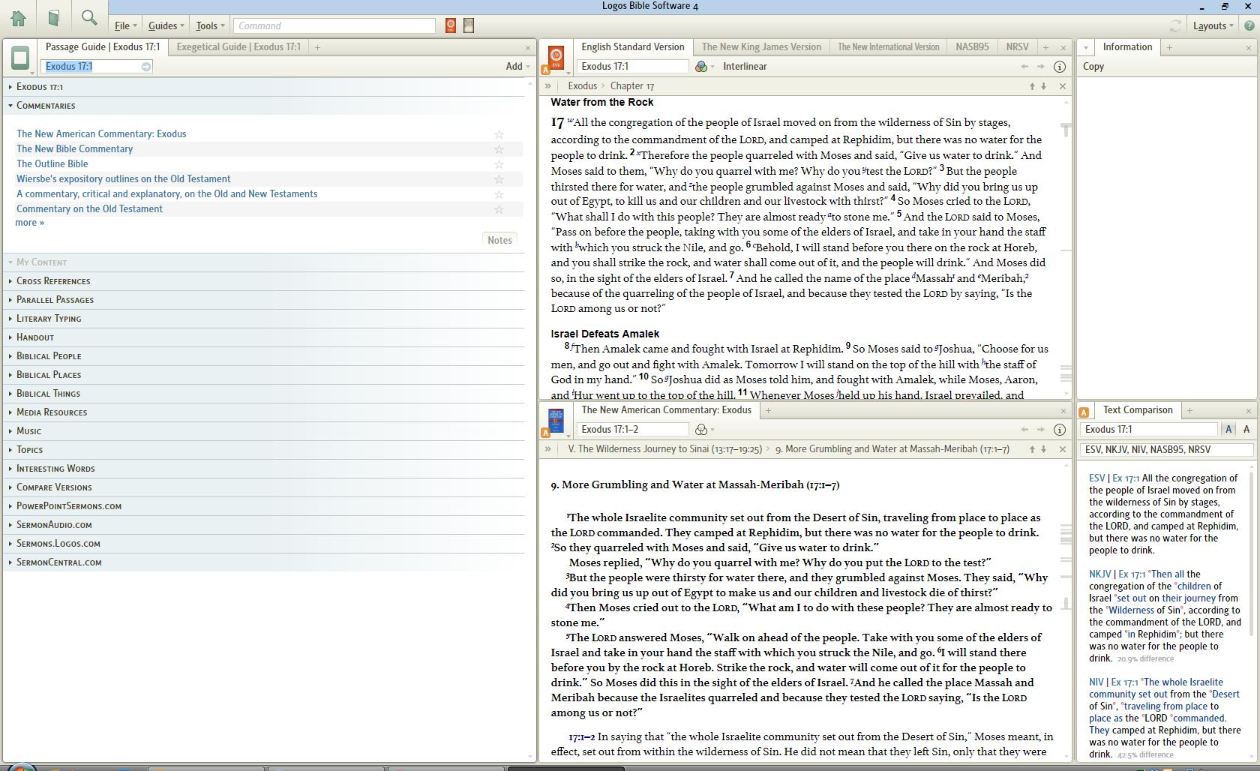Image resolution: width=1260 pixels, height=771 pixels.
Task: Jump to previous chapter in ESV locator bar
Action: tap(1033, 86)
